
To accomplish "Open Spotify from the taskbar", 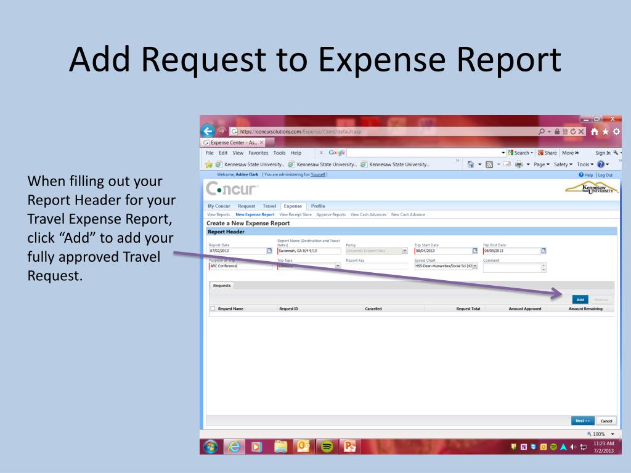I will tap(327, 447).
